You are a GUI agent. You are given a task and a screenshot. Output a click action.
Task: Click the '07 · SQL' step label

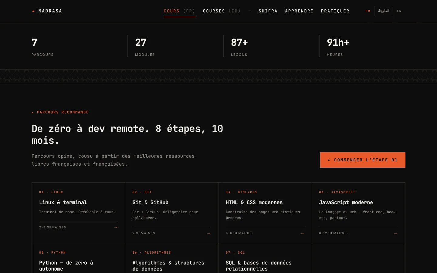coord(235,253)
